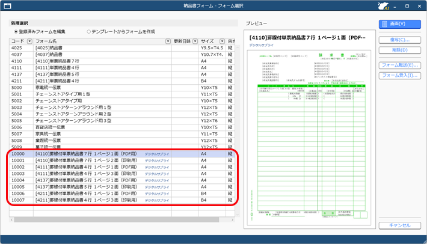Open the サイズ column filter dropdown
Viewport: 427px width, 244px height.
tap(222, 41)
